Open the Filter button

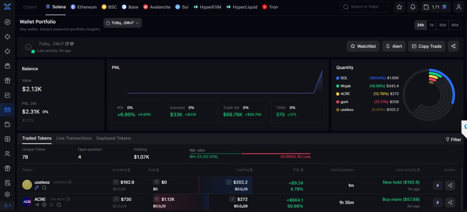pos(453,139)
